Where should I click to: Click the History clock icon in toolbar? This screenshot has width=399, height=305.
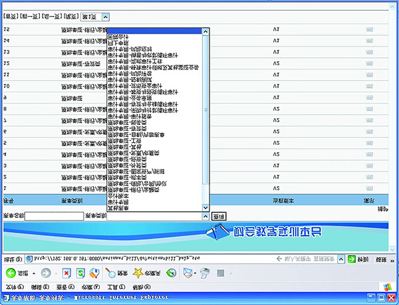172,272
